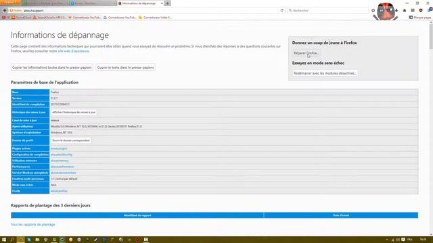433x243 pixels.
Task: Click the red circle icon in taskbar
Action: pyautogui.click(x=137, y=240)
